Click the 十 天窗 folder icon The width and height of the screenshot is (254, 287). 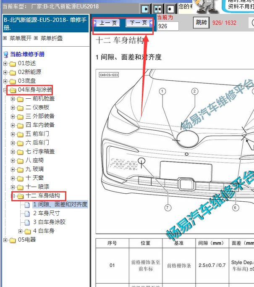[x=20, y=179]
